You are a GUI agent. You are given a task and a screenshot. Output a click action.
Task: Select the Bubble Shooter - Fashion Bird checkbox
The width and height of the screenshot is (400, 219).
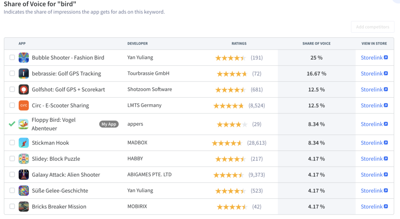pyautogui.click(x=12, y=57)
